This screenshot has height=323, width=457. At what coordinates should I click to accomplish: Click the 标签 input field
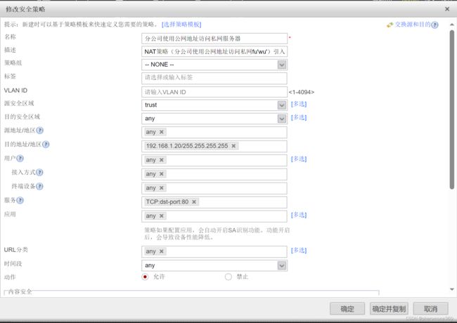(214, 78)
